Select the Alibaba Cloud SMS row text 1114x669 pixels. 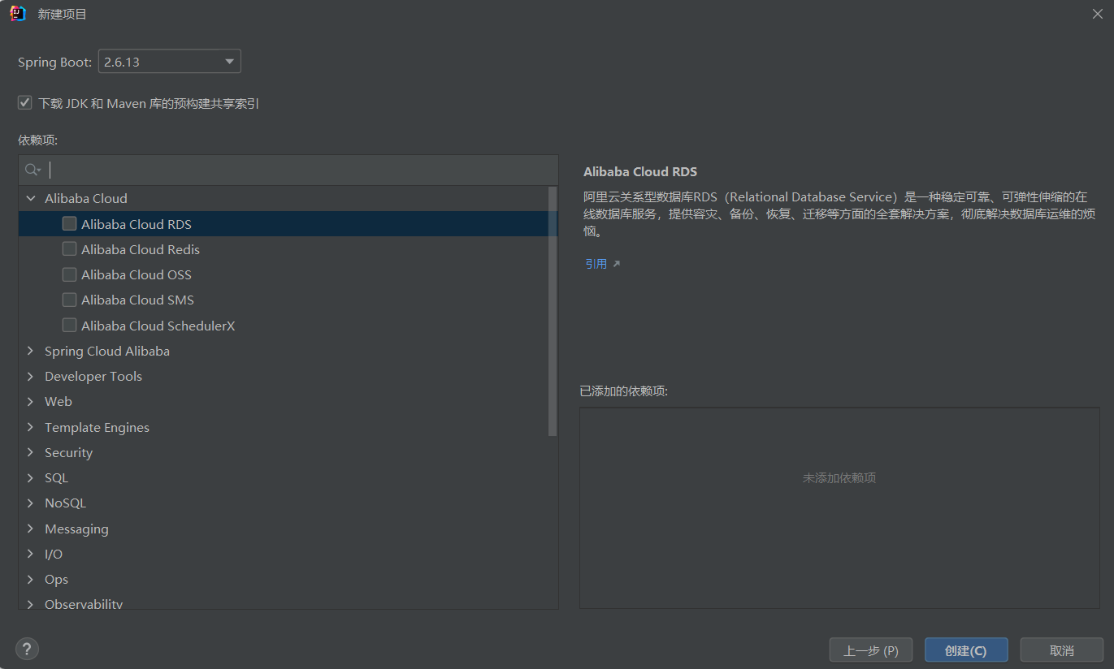click(x=137, y=300)
